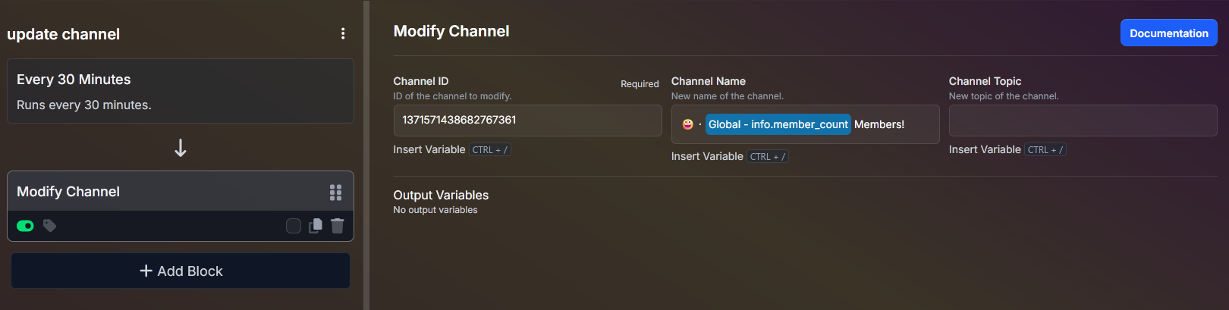Open the update channel three-dot menu
The image size is (1229, 310).
tap(343, 33)
